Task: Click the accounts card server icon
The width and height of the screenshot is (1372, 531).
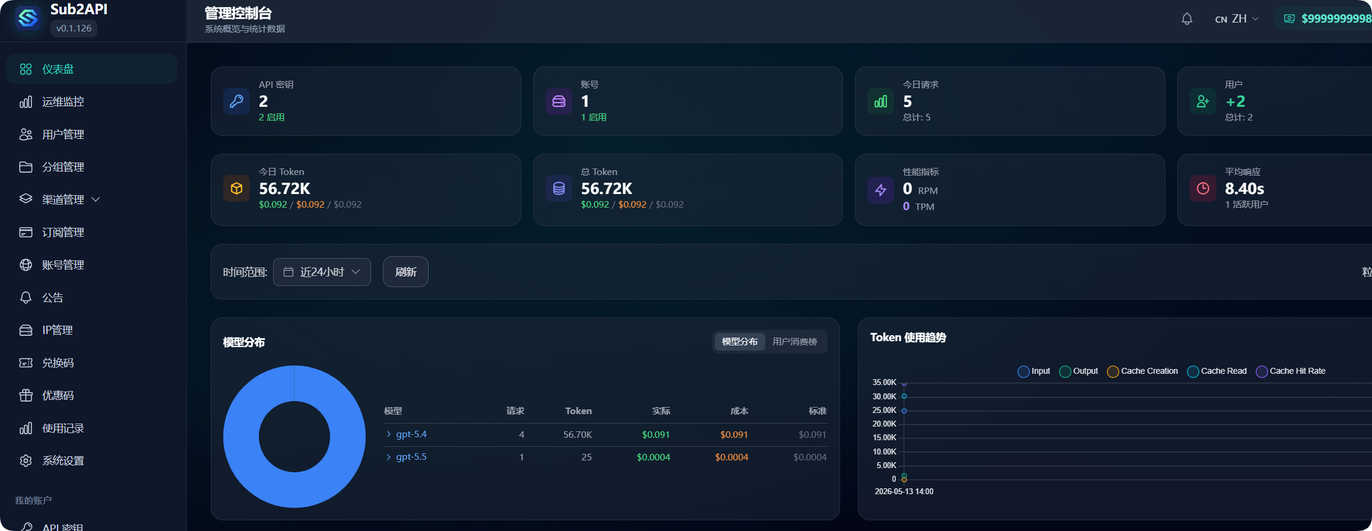Action: click(x=559, y=101)
